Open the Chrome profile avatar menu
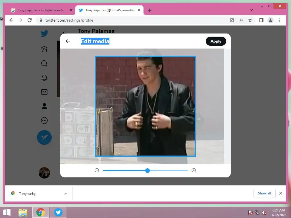This screenshot has height=218, width=291. [271, 20]
